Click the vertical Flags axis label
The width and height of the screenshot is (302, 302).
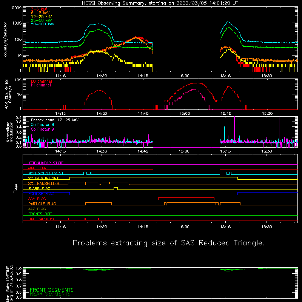click(x=15, y=188)
